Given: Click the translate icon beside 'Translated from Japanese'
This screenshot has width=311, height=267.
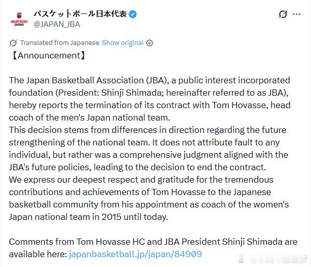Looking at the screenshot, I should (14, 43).
